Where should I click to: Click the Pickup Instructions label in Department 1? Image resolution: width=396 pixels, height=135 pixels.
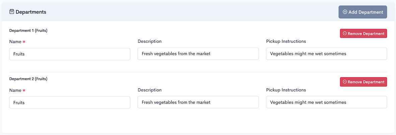click(286, 41)
